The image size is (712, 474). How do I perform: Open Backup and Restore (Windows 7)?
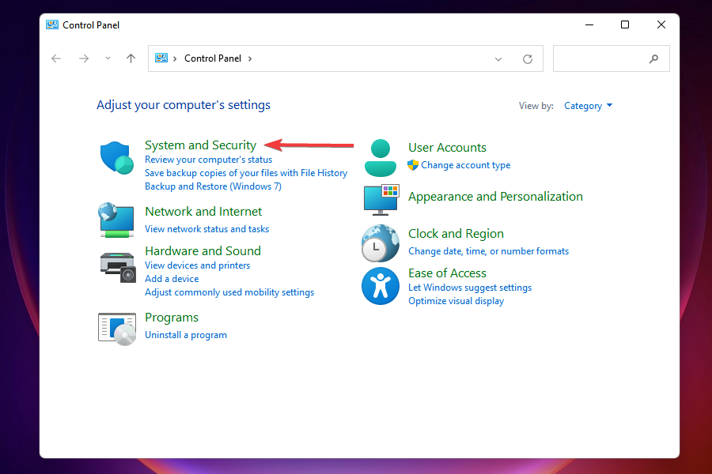213,186
